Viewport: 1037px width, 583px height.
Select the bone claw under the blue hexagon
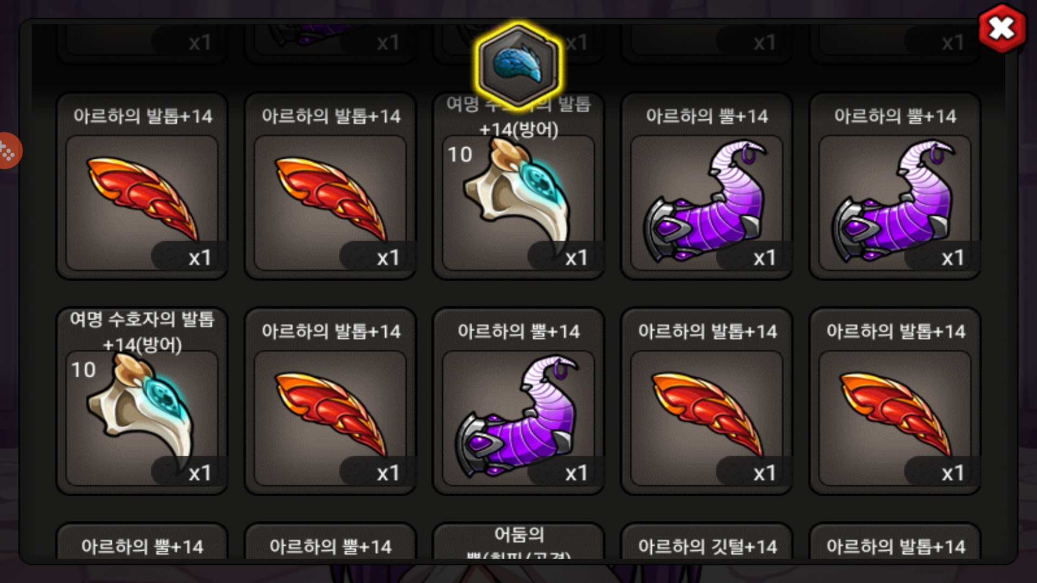pos(518,186)
